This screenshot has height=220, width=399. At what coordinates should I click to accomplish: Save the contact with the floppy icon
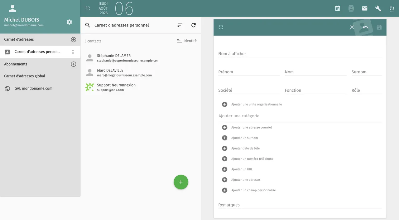click(379, 27)
